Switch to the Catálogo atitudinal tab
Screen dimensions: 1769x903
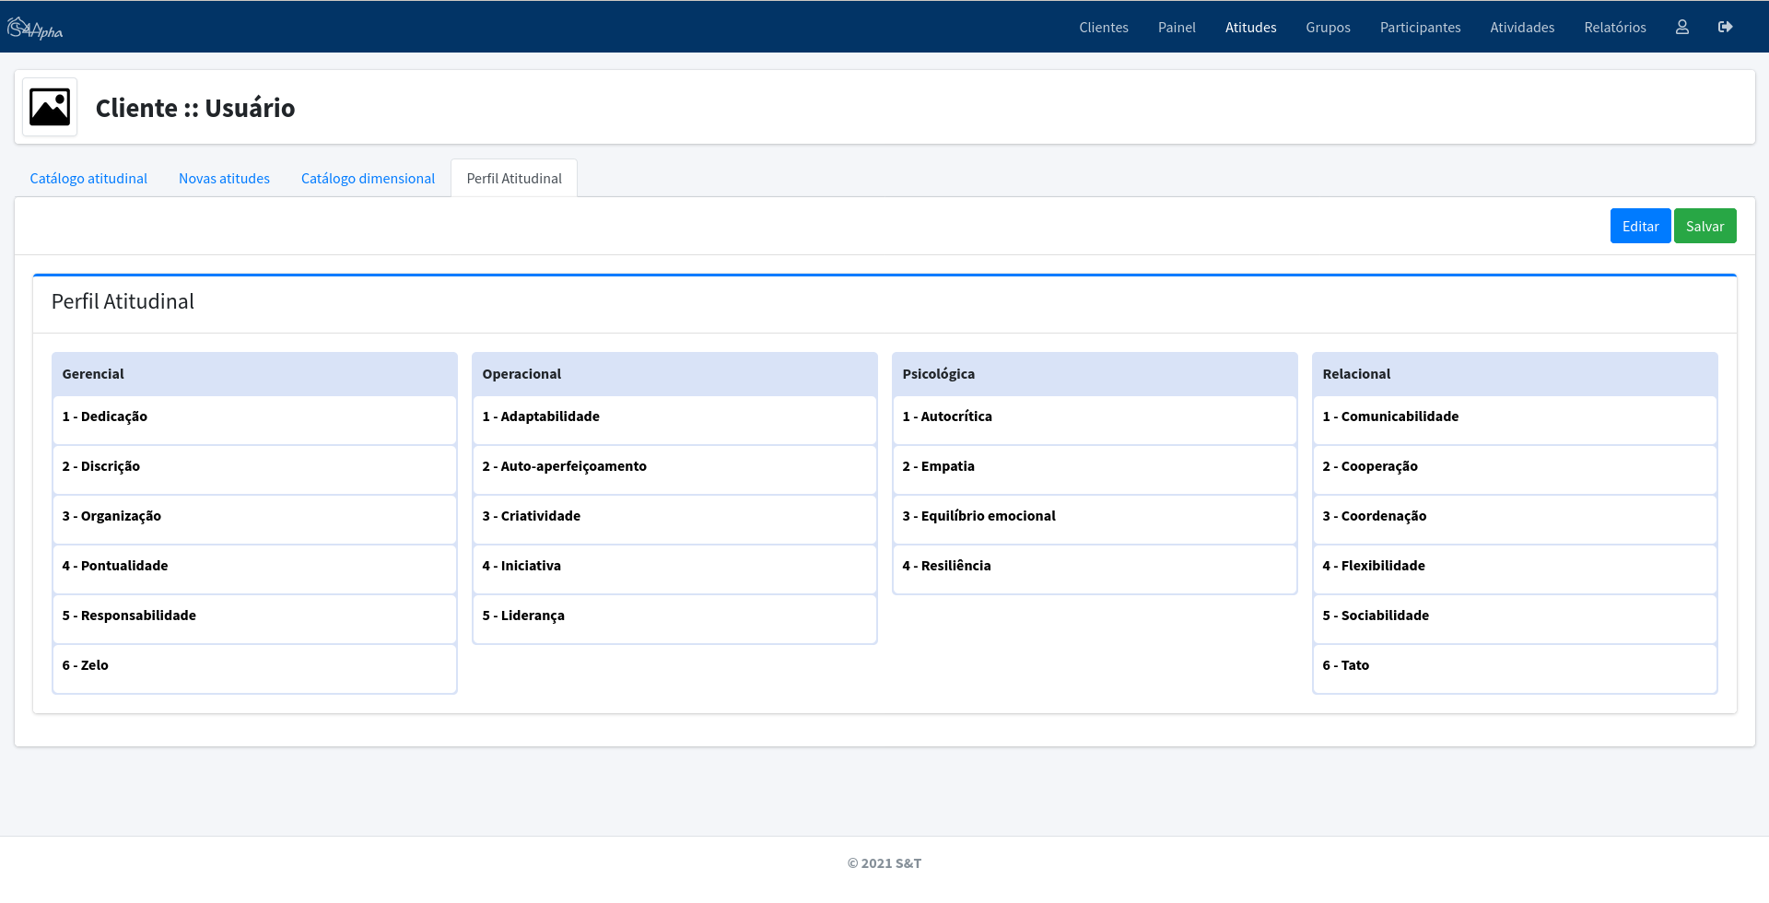tap(88, 179)
